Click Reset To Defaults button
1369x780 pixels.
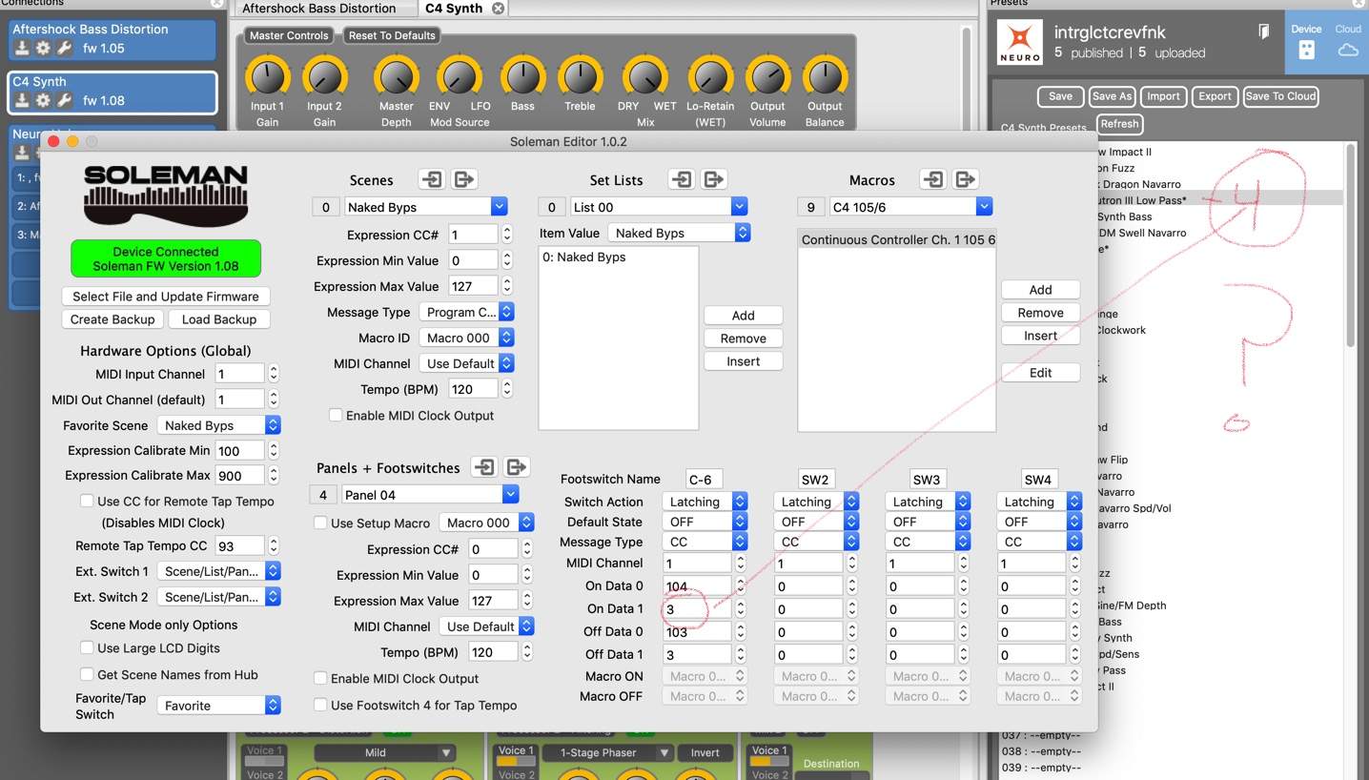coord(392,35)
